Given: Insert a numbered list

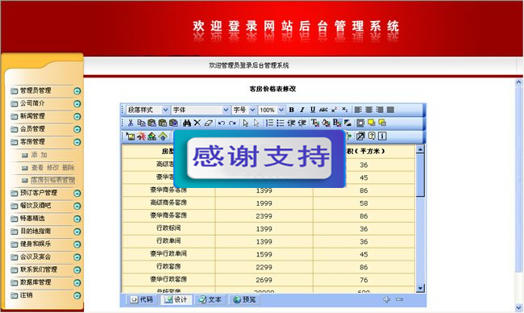Looking at the screenshot, I should pyautogui.click(x=269, y=123).
